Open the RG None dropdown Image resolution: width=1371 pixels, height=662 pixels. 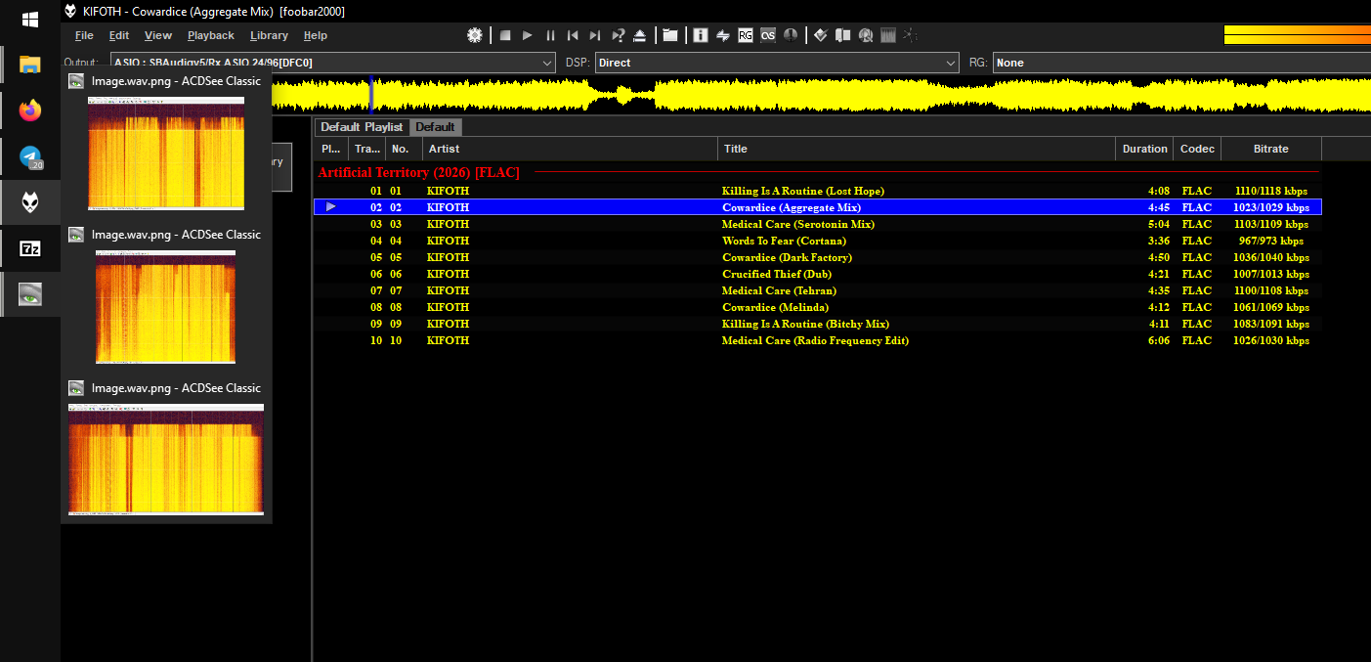pos(1181,63)
